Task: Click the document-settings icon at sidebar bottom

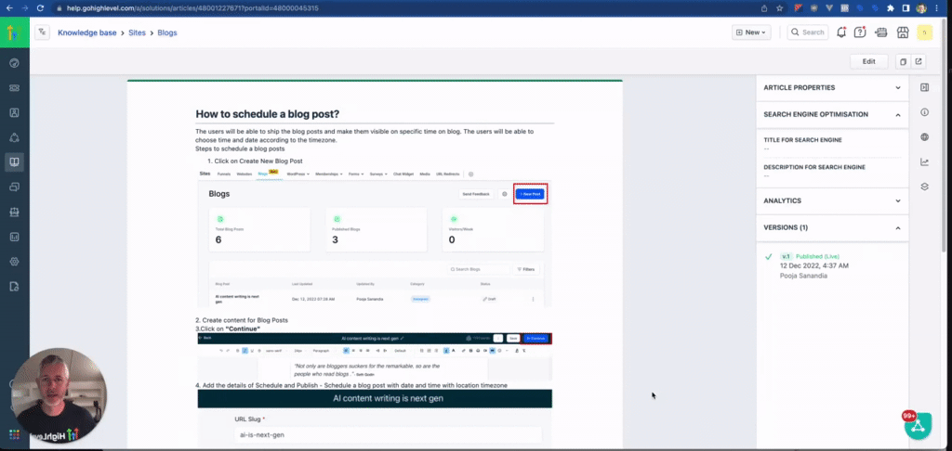Action: pyautogui.click(x=15, y=287)
